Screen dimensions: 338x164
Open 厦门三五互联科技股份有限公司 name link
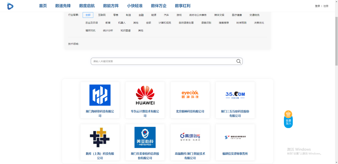(235, 114)
